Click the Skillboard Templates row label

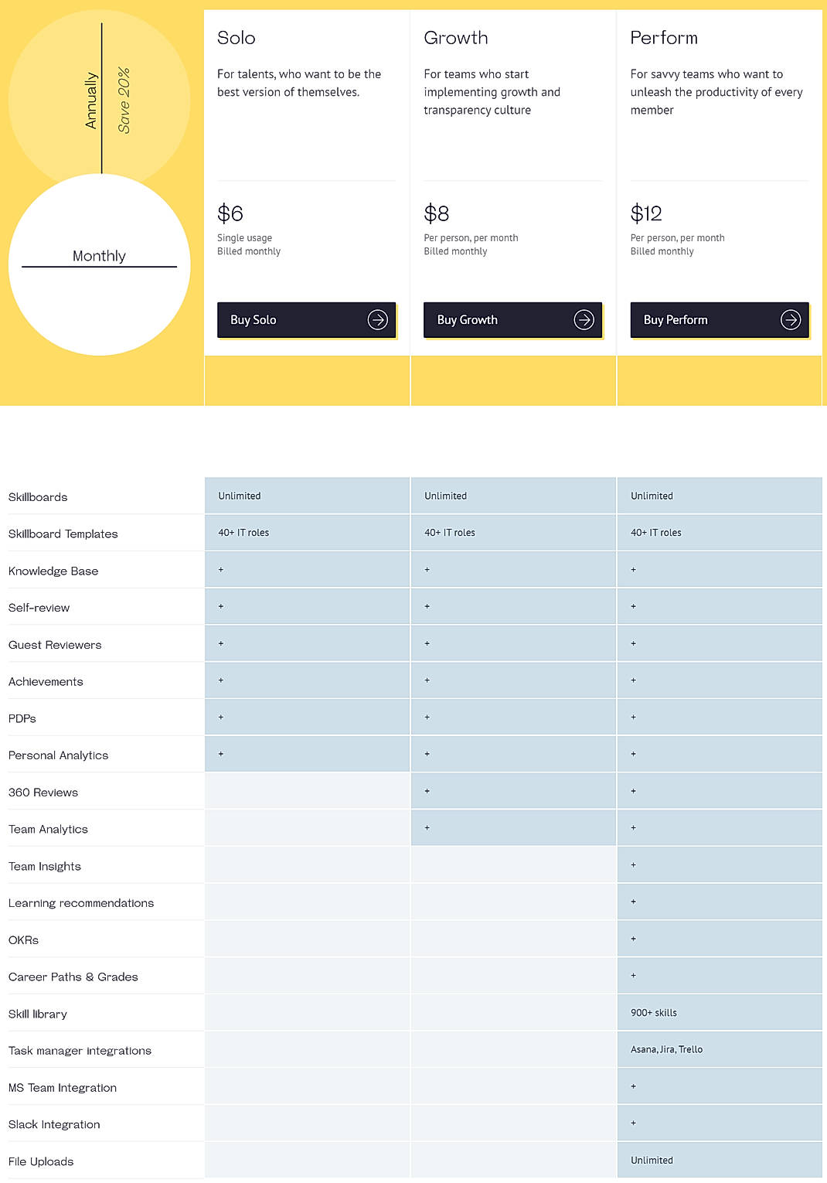[x=63, y=534]
